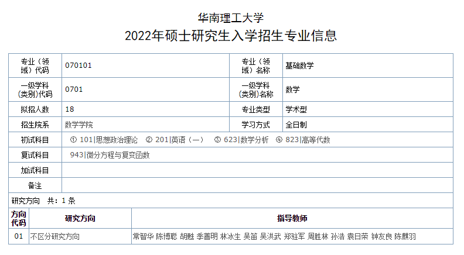The height and width of the screenshot is (255, 464).
Task: Click the label 拟招人数
Action: point(35,109)
